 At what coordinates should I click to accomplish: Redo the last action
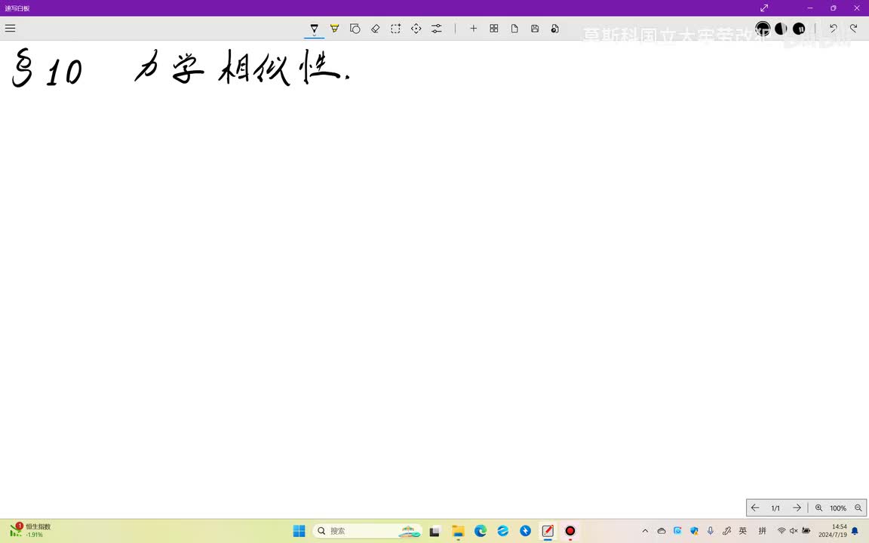pyautogui.click(x=853, y=28)
